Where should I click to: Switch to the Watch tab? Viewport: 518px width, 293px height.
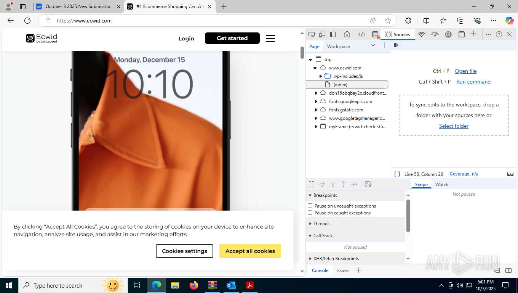point(442,184)
